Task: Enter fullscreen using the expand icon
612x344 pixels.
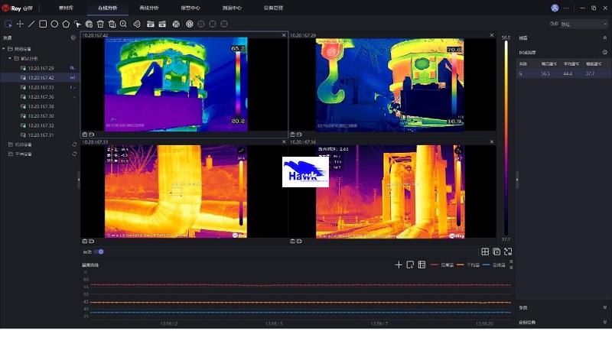Action: click(x=508, y=252)
